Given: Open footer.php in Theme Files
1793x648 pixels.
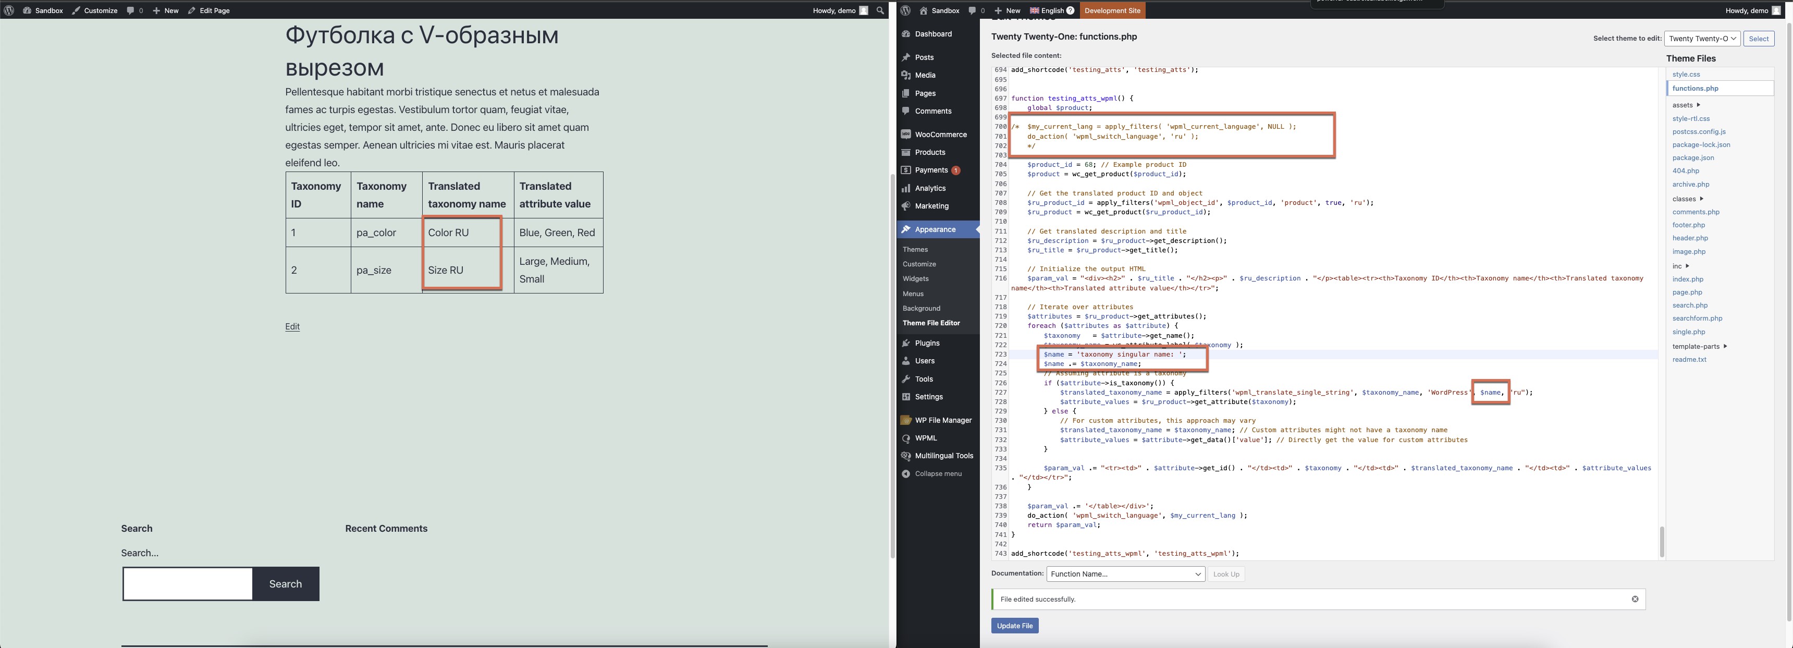Looking at the screenshot, I should [x=1689, y=225].
